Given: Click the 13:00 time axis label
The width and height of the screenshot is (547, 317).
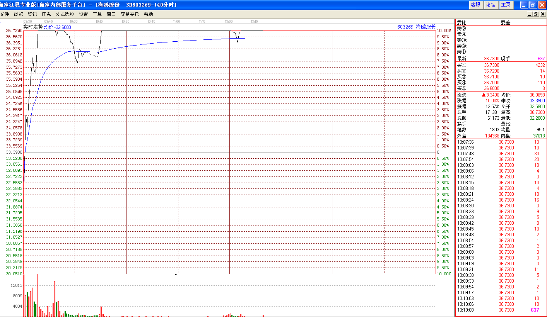Looking at the screenshot, I should (229, 22).
